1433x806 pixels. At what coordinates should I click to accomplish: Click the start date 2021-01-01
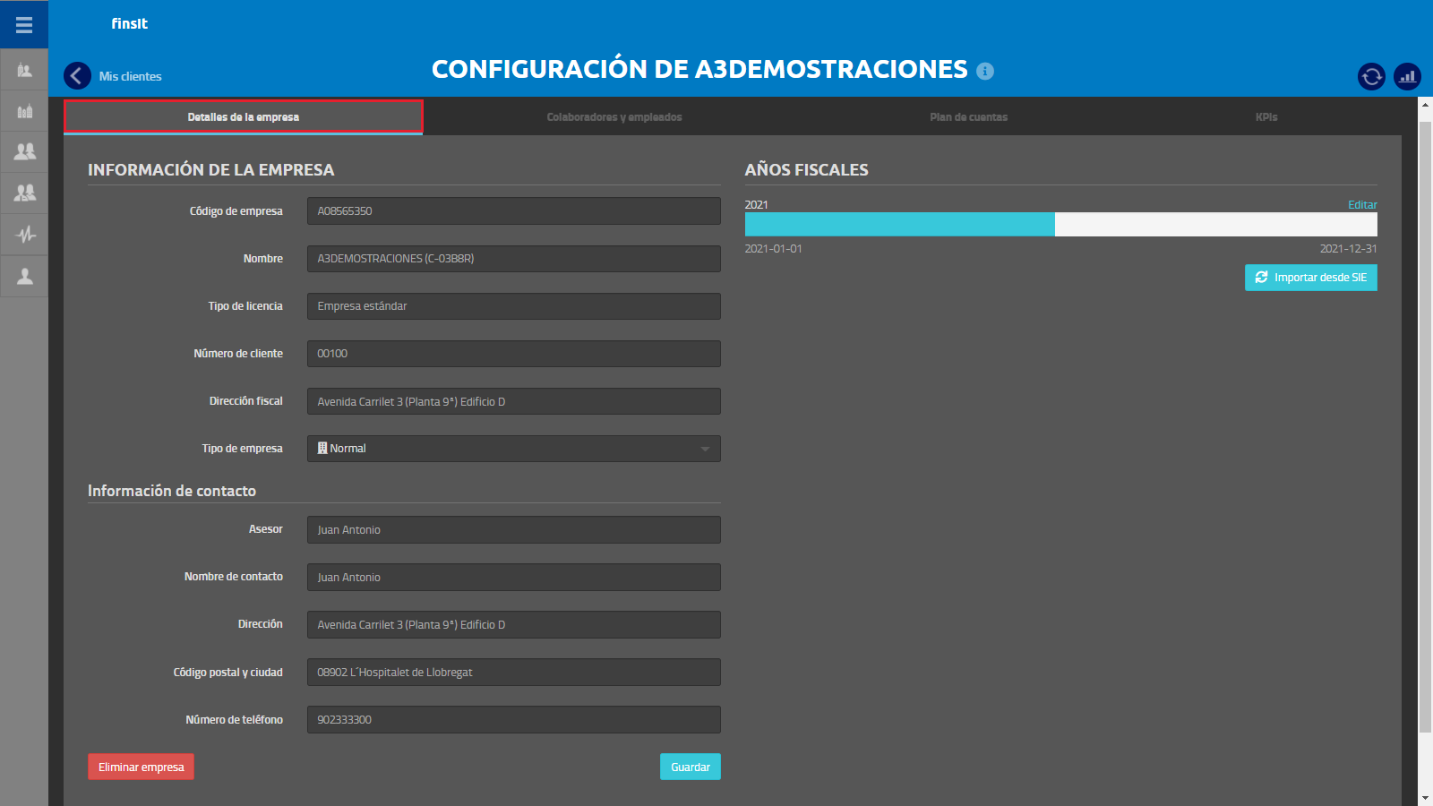pyautogui.click(x=774, y=249)
